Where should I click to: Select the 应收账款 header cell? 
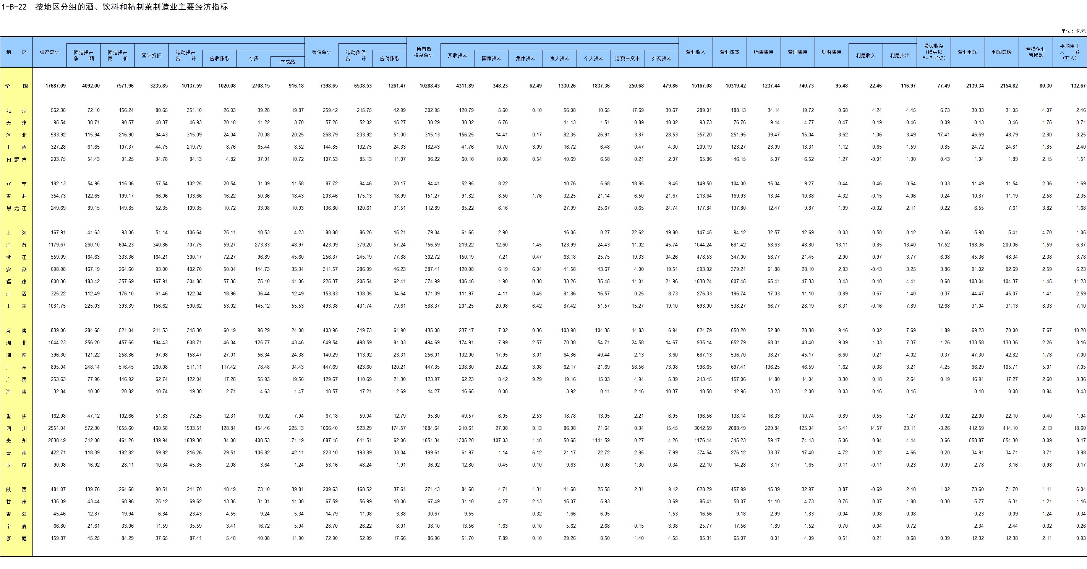tap(219, 59)
